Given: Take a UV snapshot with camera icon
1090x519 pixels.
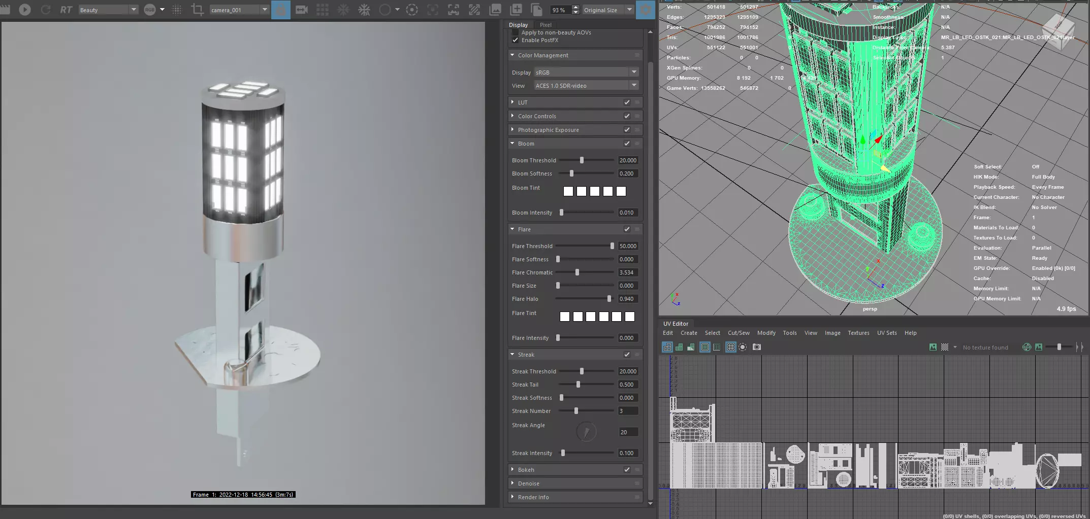Looking at the screenshot, I should tap(757, 347).
